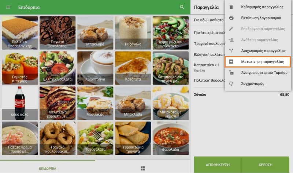293x173 pixels.
Task: Click the open-lock icon for cash drawer
Action: click(231, 73)
